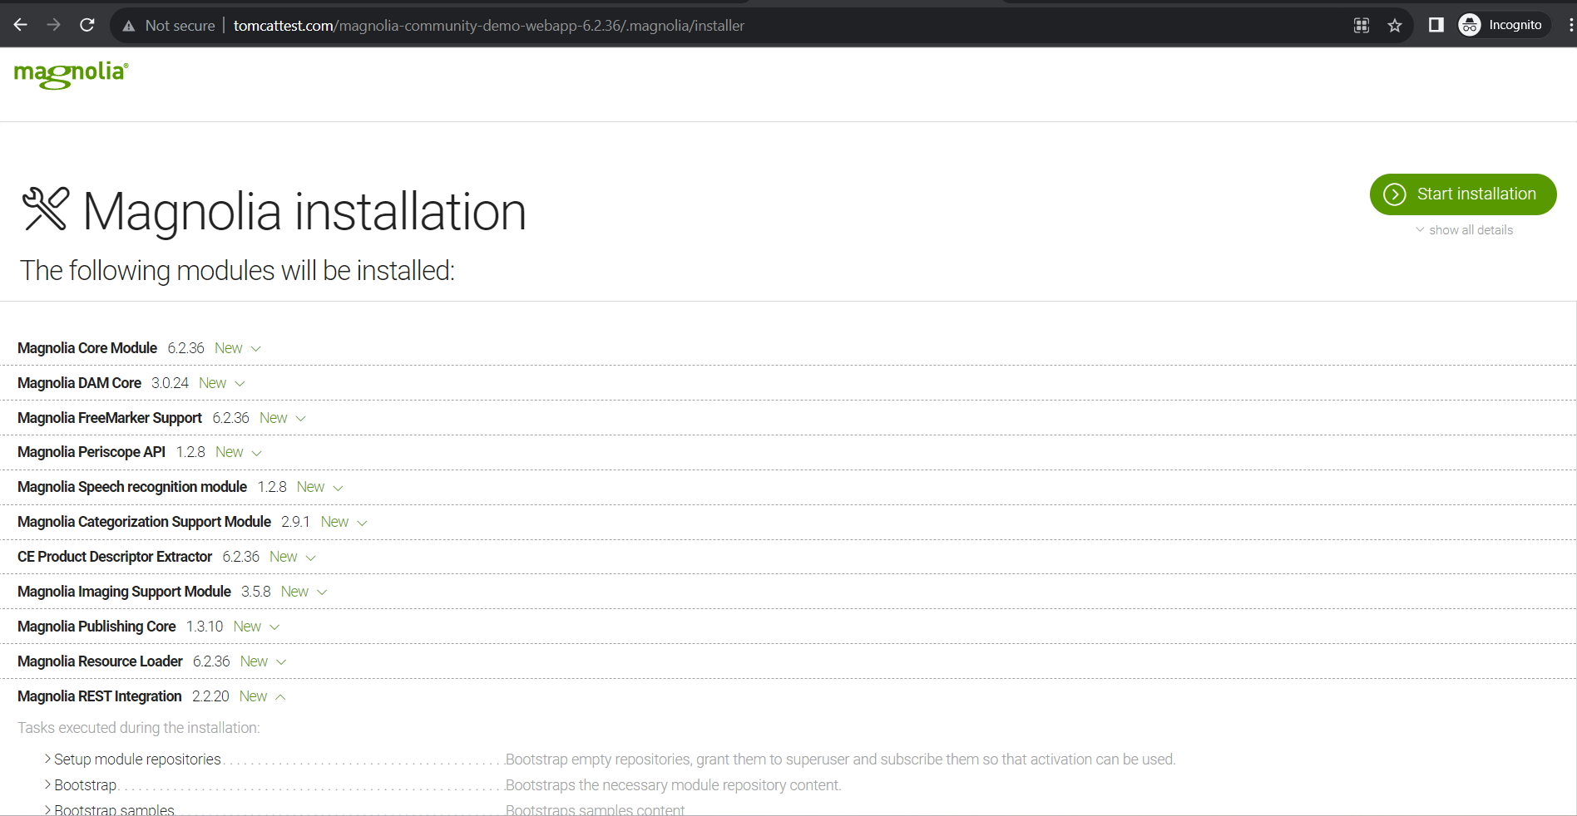Screen dimensions: 1577x816
Task: Click the Magnolia logo
Action: pos(72,74)
